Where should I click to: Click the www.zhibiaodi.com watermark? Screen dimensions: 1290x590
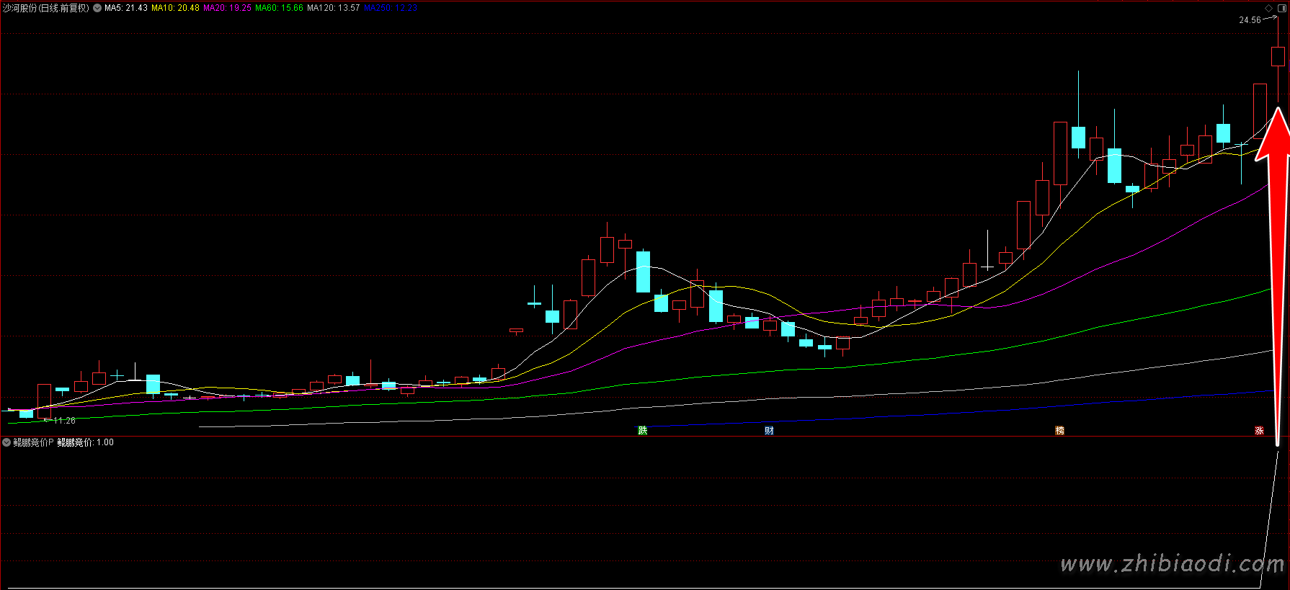click(x=1172, y=564)
